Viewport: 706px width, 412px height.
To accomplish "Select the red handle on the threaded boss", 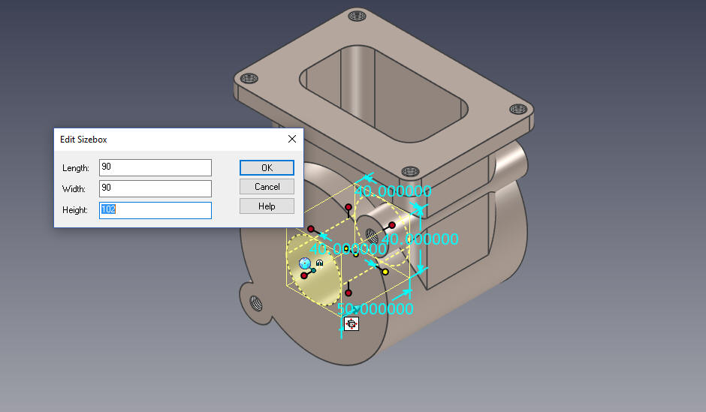I will (x=392, y=225).
